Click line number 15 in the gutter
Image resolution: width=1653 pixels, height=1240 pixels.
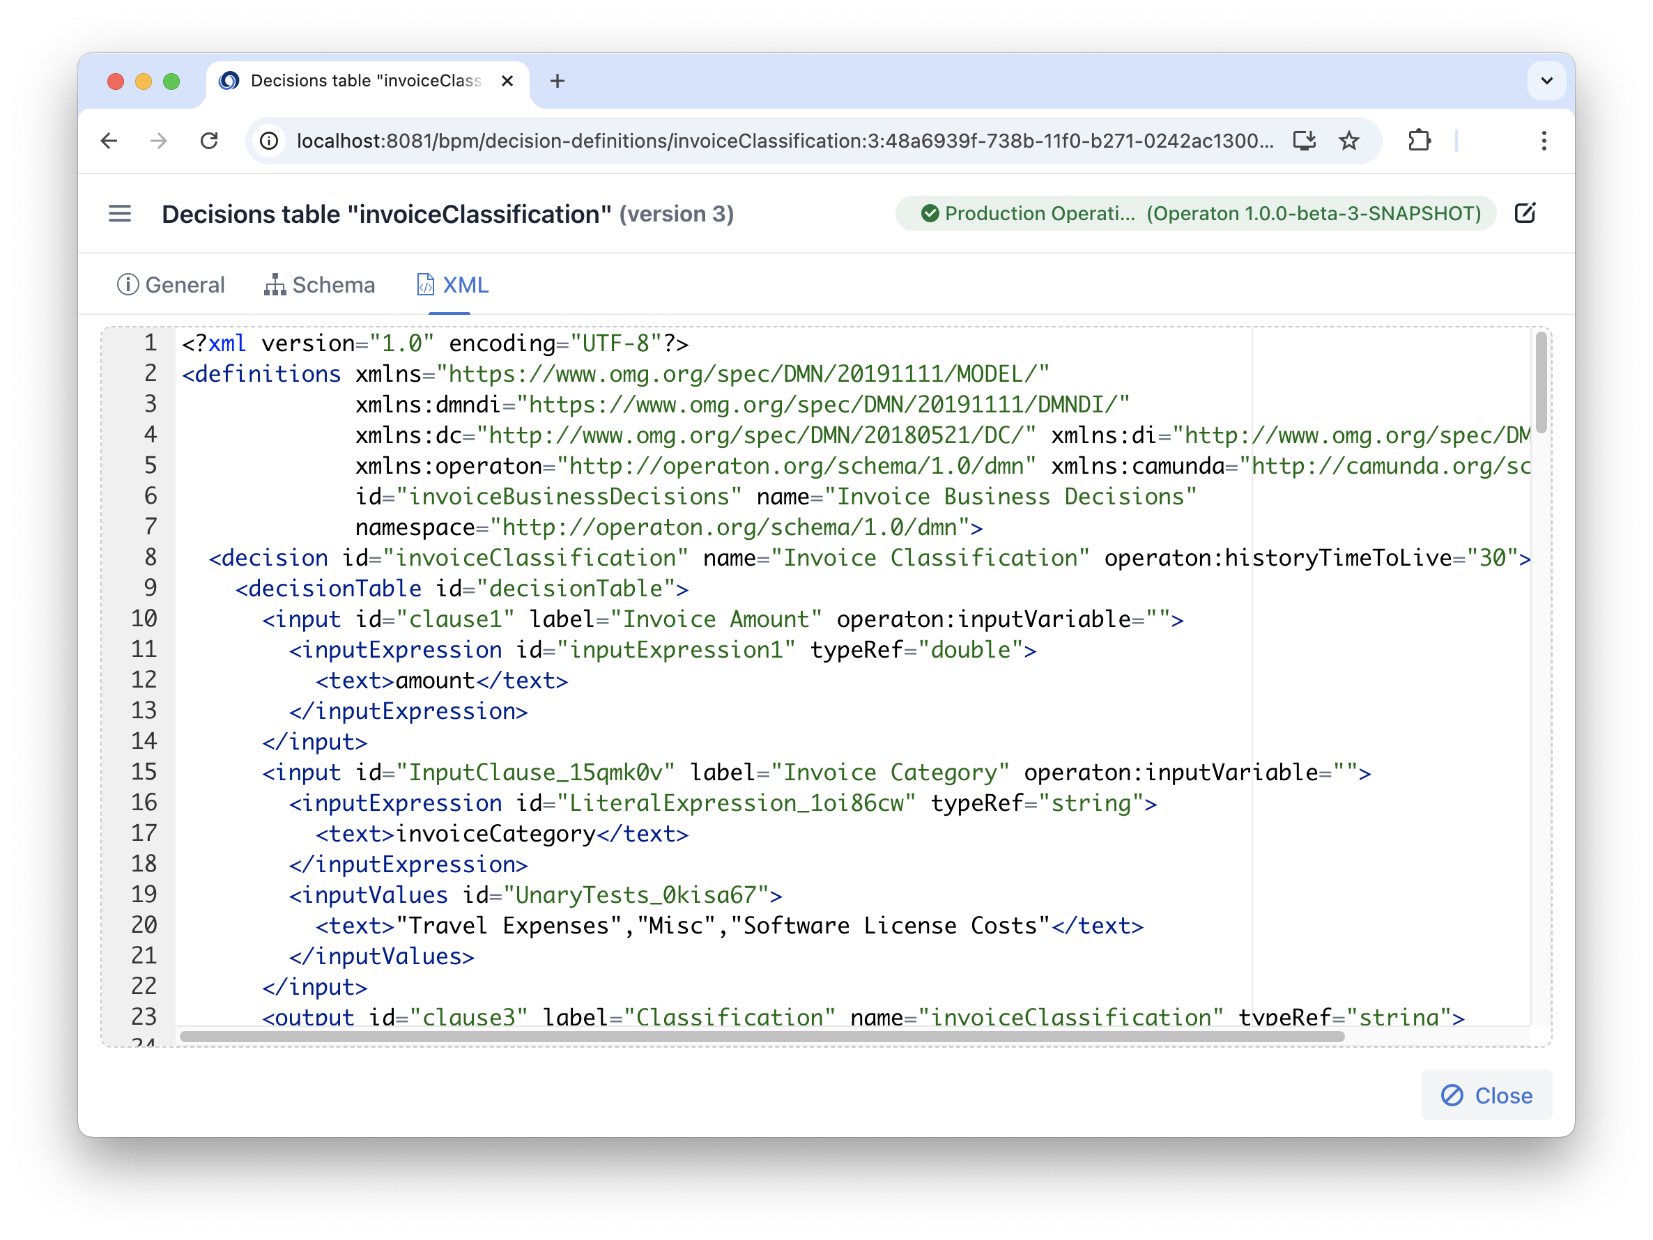[144, 772]
